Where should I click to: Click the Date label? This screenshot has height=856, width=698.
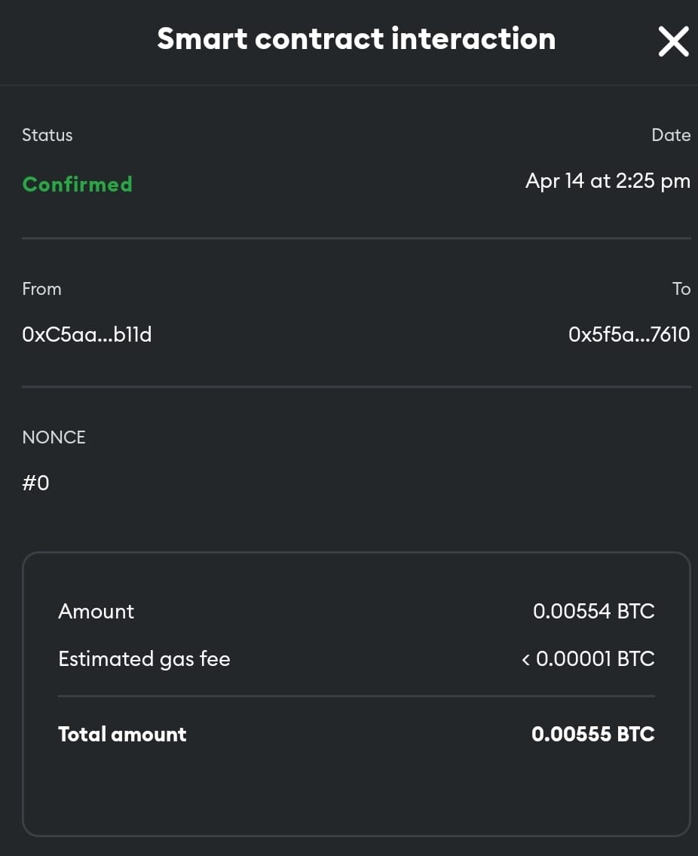[x=671, y=135]
